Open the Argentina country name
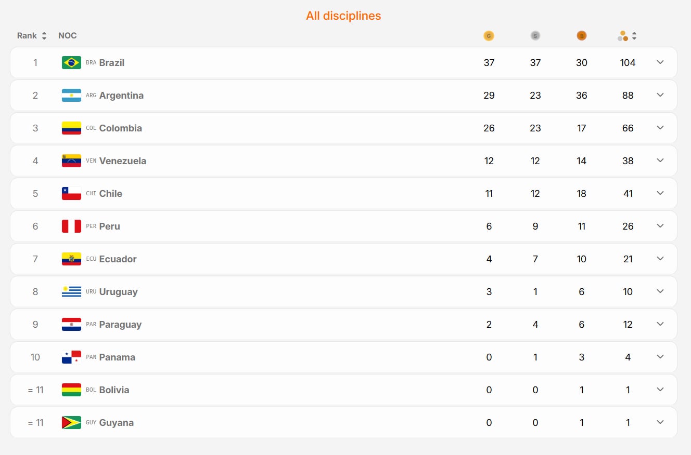This screenshot has height=455, width=691. tap(121, 96)
